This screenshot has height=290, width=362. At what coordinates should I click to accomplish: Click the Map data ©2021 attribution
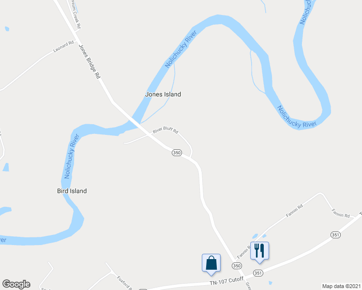(342, 286)
